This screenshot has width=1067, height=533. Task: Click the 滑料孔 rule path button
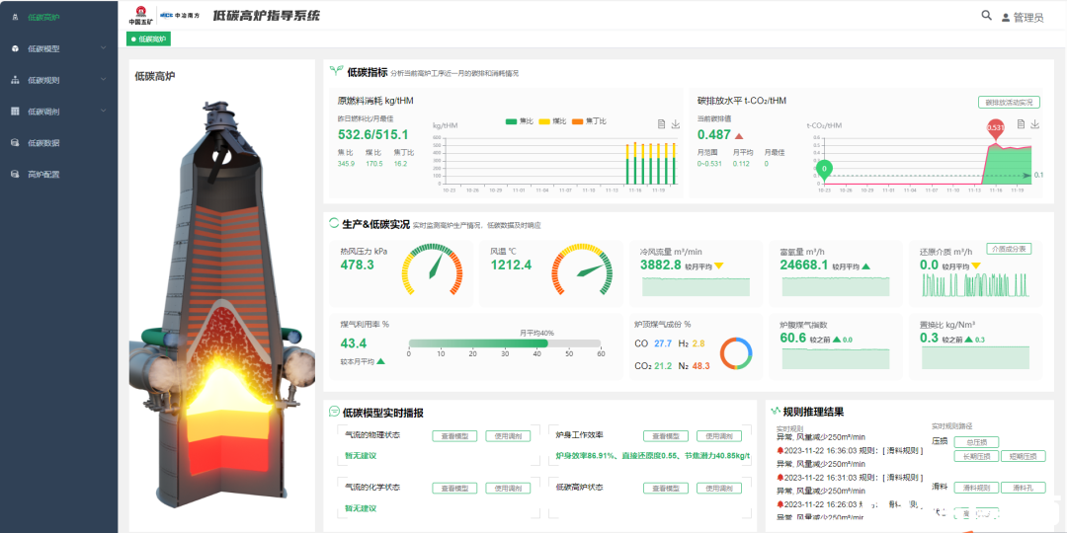(x=1024, y=488)
